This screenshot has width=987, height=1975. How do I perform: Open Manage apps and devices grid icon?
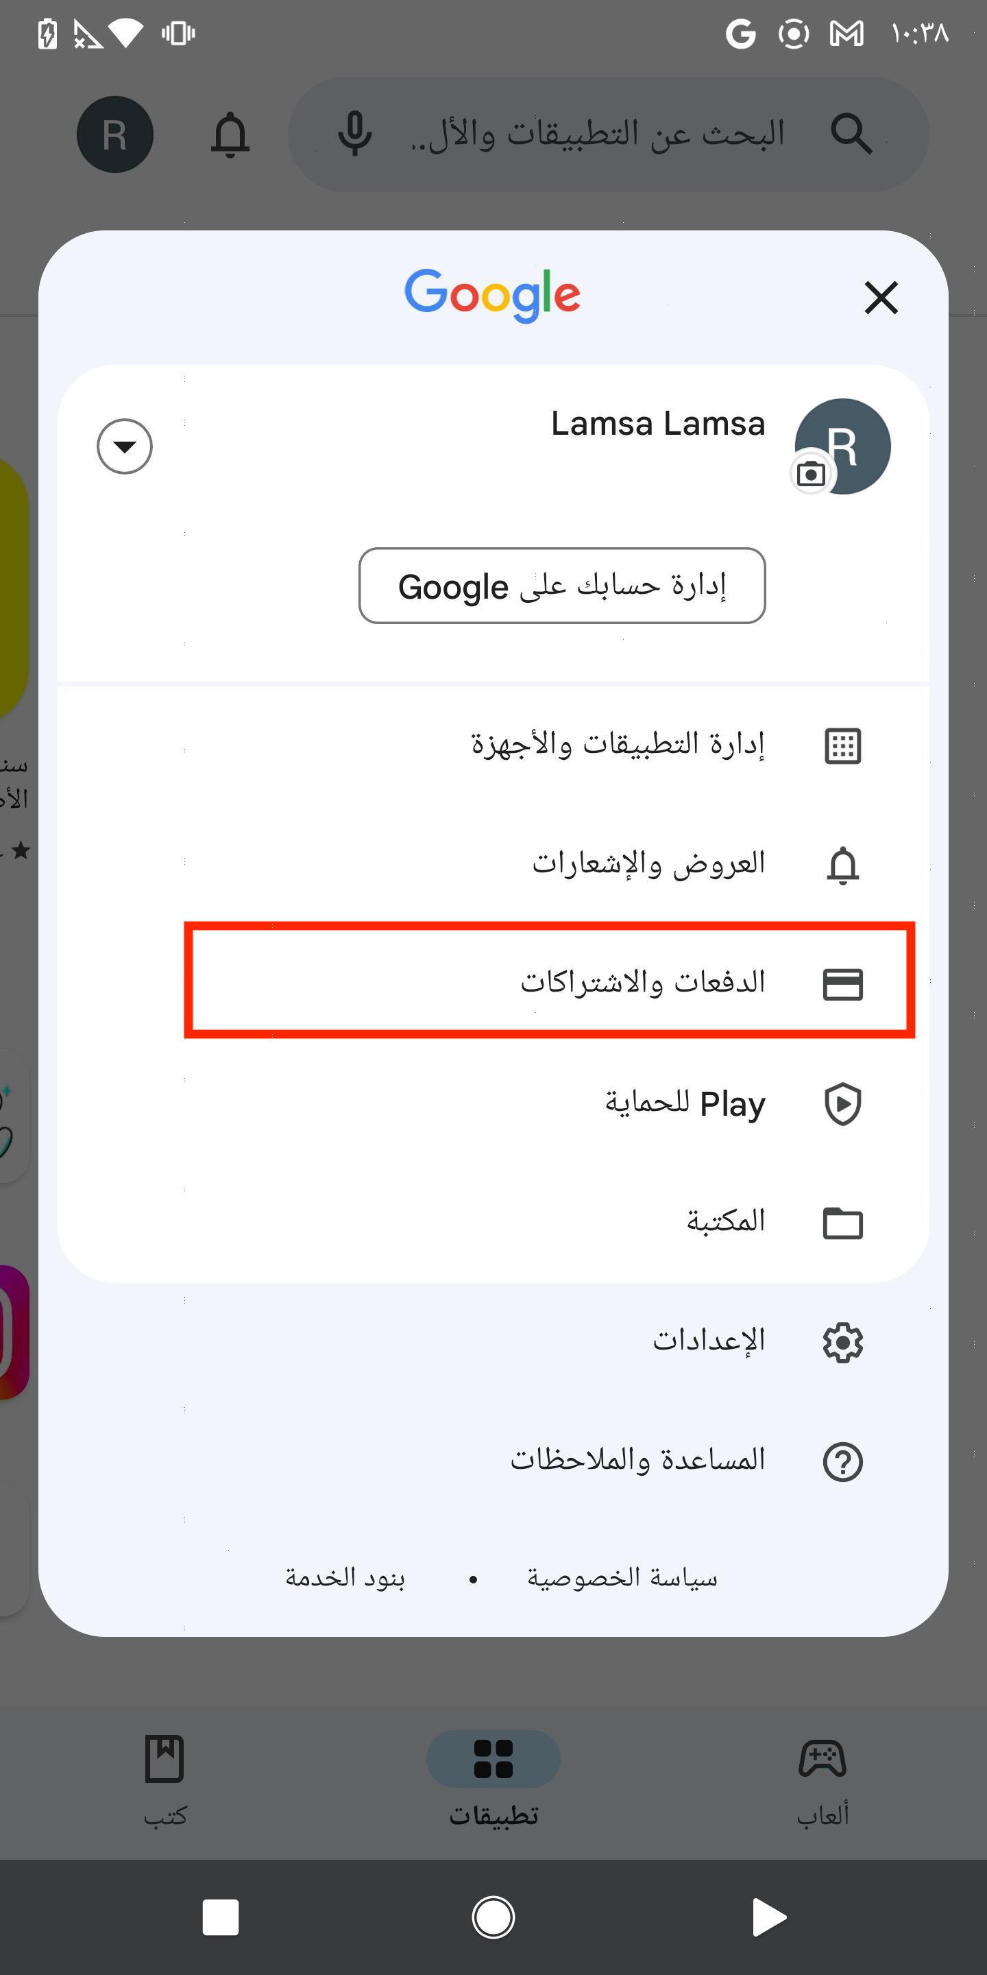coord(842,745)
